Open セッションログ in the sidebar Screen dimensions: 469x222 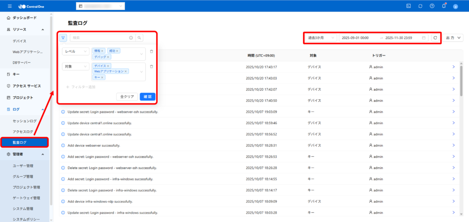coord(25,121)
